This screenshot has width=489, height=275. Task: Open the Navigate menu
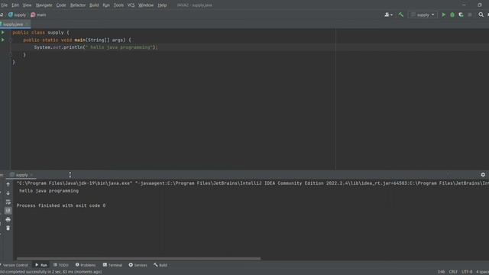(44, 5)
